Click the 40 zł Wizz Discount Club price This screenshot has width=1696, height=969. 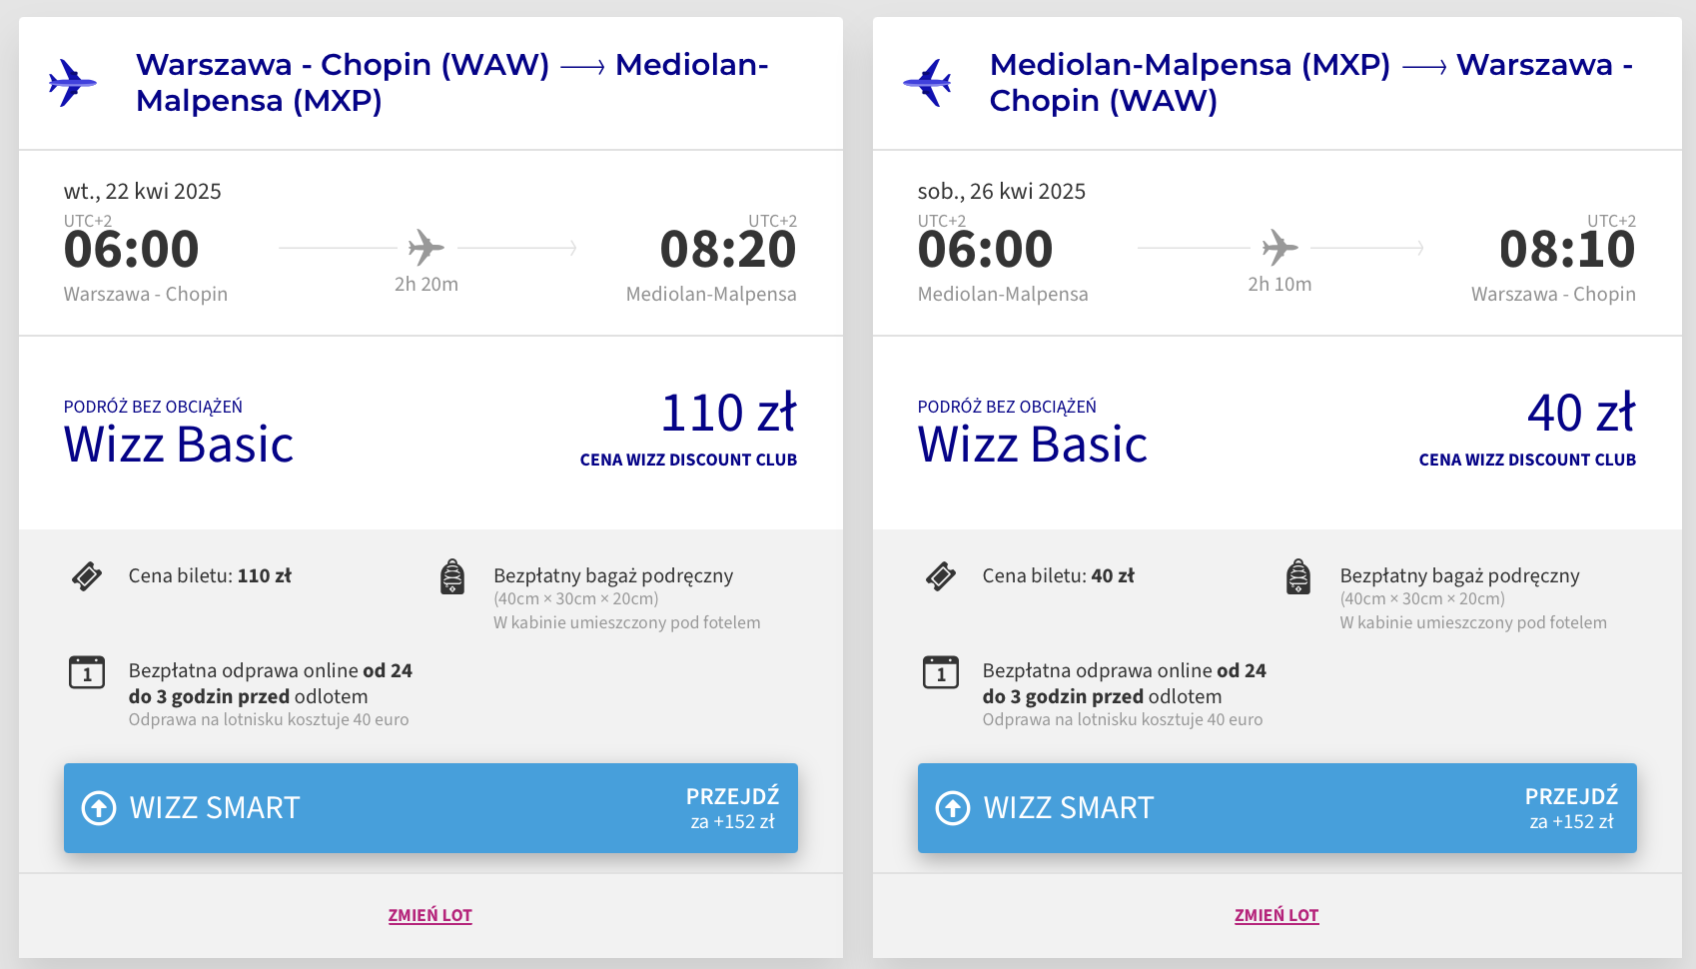(x=1580, y=414)
